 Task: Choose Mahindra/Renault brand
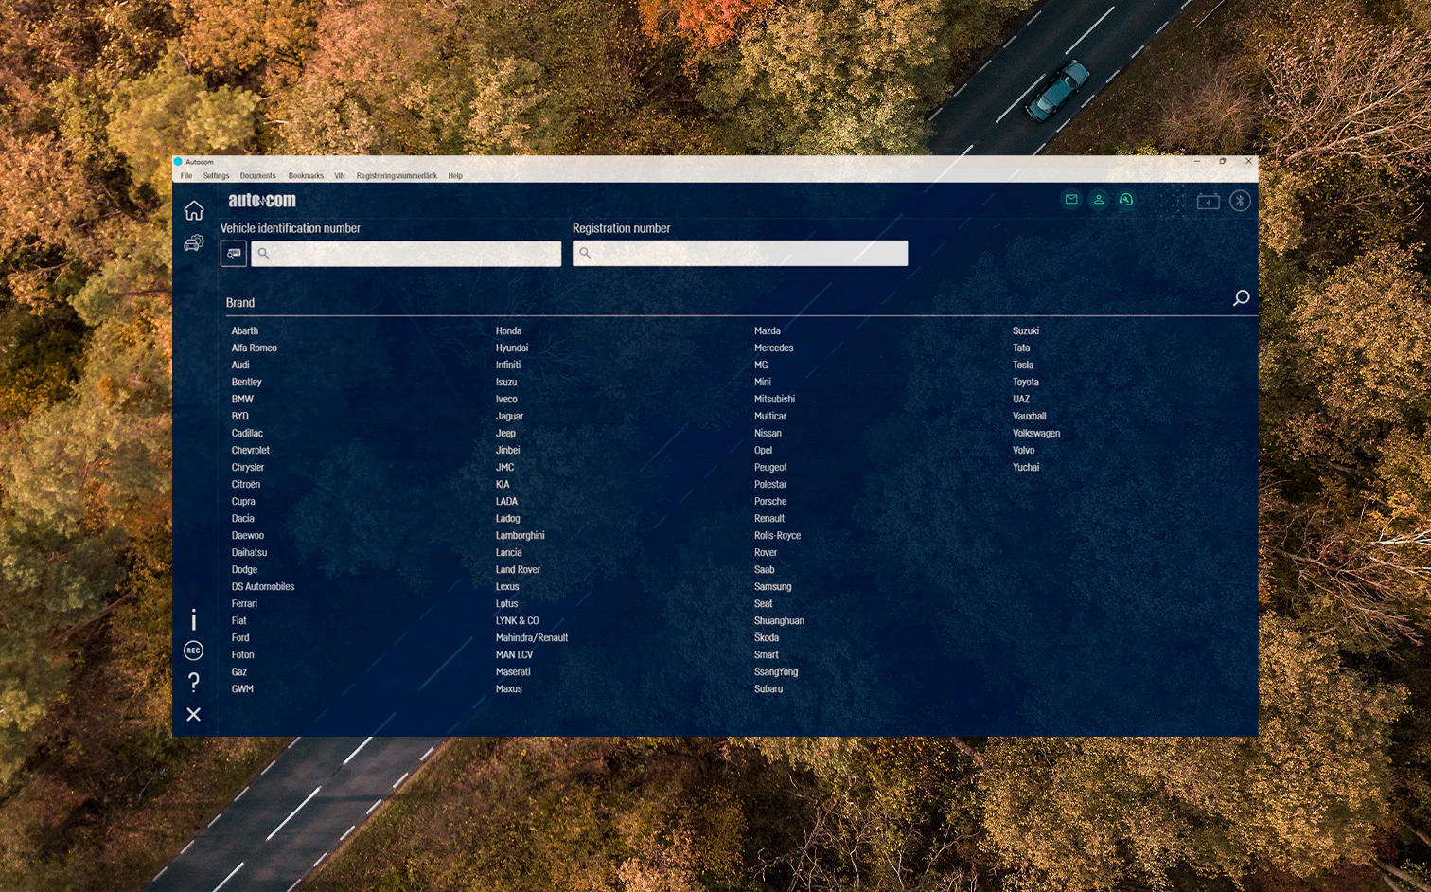coord(532,638)
